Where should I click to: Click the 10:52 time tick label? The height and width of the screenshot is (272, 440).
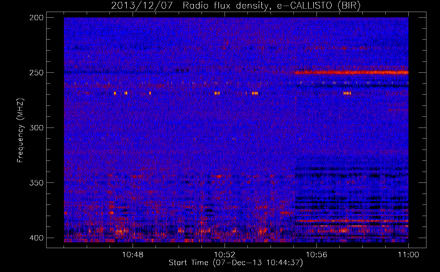[x=225, y=255]
